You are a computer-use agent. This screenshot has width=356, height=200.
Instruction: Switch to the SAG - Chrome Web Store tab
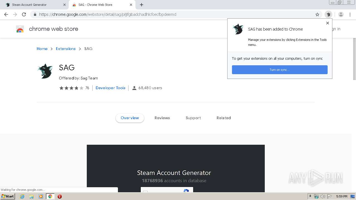(102, 5)
